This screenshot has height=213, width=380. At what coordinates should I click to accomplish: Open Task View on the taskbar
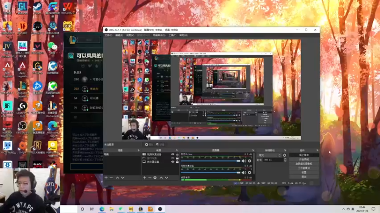coord(92,209)
